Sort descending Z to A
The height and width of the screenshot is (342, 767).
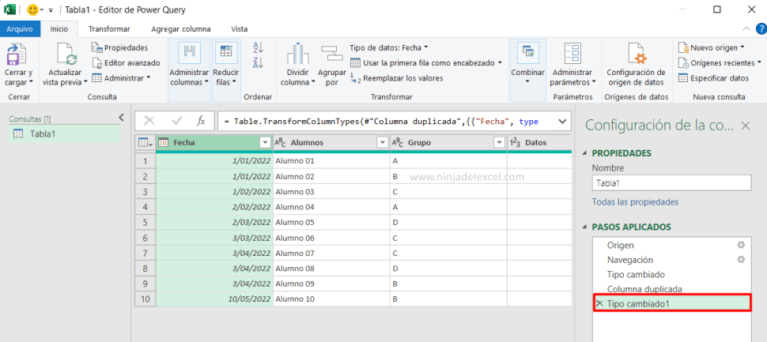pyautogui.click(x=258, y=62)
